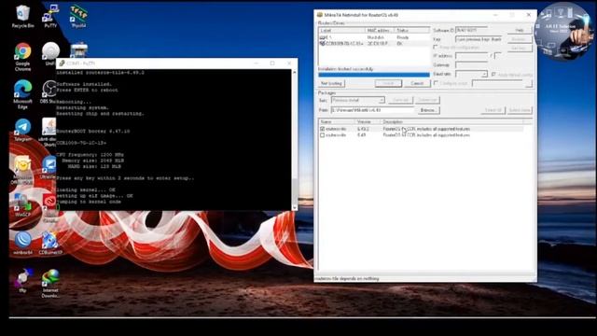This screenshot has width=597, height=336.
Task: Click the Help button in Netinstall
Action: (x=520, y=30)
